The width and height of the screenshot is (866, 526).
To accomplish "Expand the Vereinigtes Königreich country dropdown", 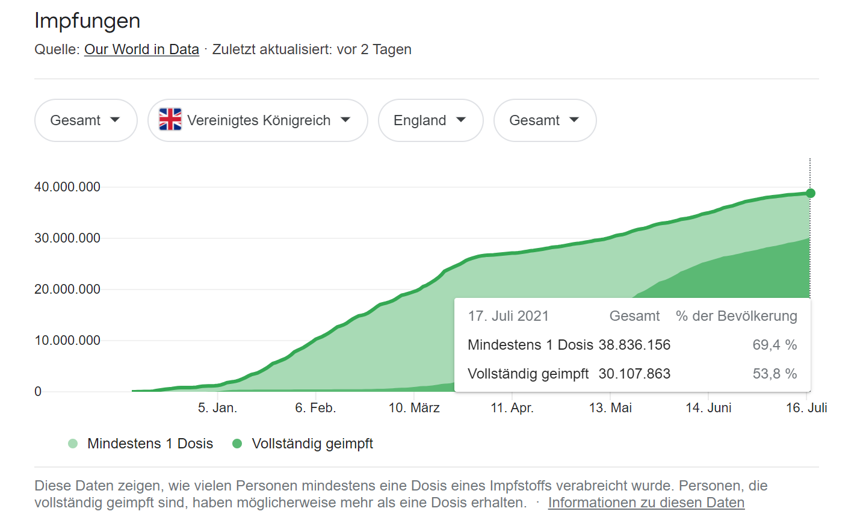I will [258, 120].
